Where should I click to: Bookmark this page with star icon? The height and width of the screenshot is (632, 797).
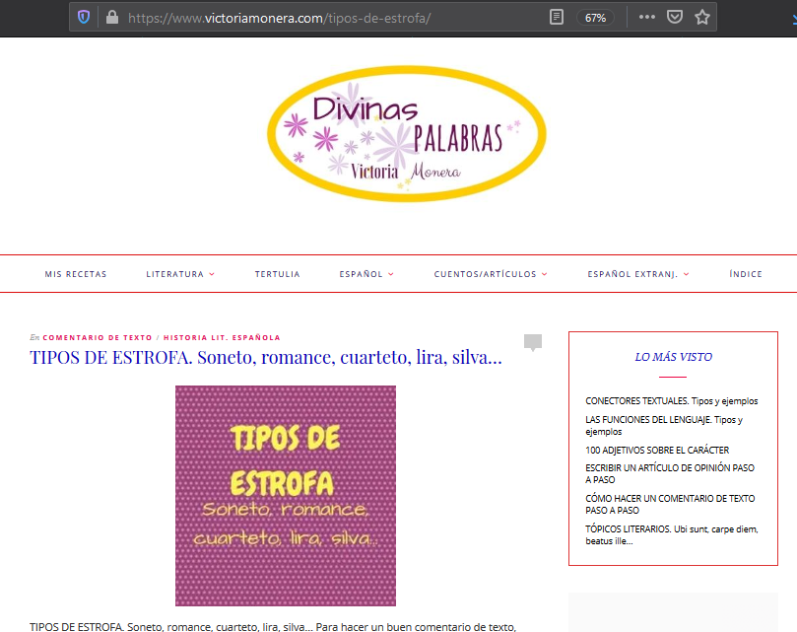702,17
